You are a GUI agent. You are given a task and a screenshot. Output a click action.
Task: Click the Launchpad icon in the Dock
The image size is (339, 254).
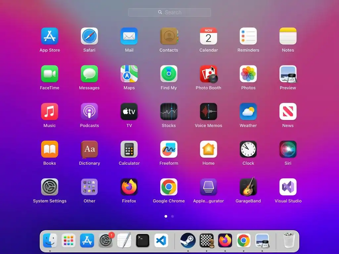pyautogui.click(x=69, y=241)
